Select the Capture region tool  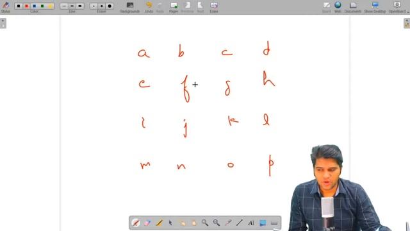point(263,223)
